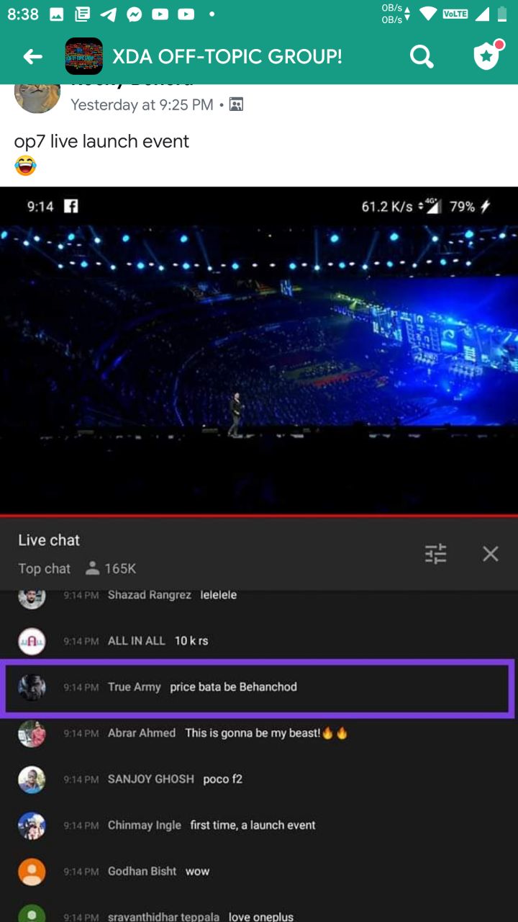This screenshot has width=518, height=922.
Task: Open Telegram notification icon in status bar
Action: [x=109, y=14]
